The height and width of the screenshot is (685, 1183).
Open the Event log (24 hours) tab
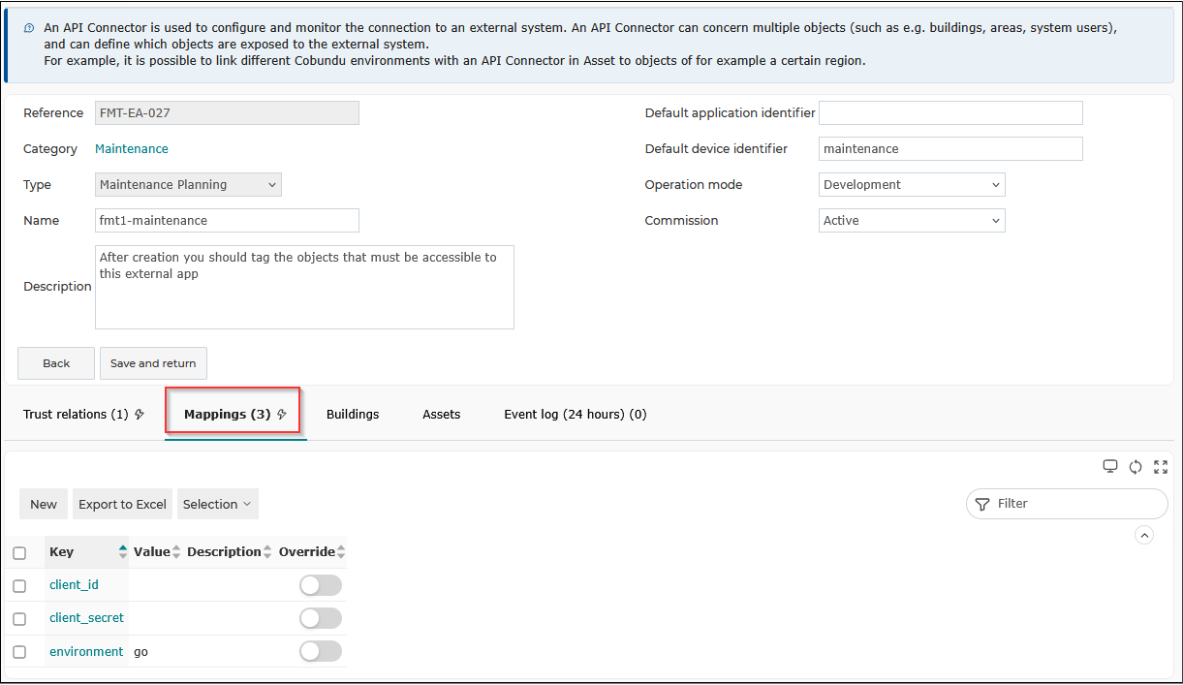[576, 415]
